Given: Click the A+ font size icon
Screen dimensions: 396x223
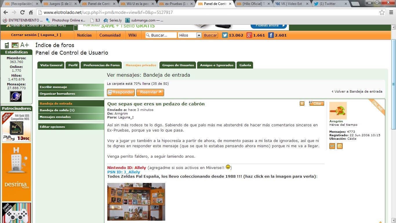Looking at the screenshot, I should (24, 45).
